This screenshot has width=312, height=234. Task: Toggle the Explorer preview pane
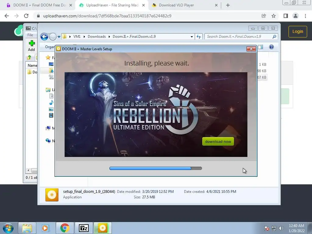[x=261, y=47]
